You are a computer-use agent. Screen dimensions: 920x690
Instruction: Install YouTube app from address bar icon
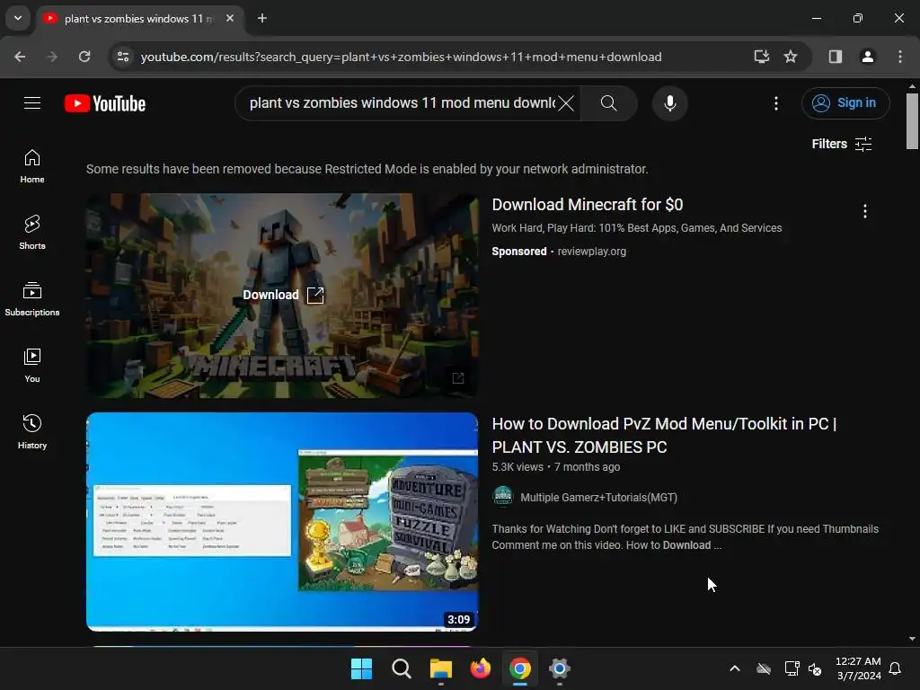(762, 57)
